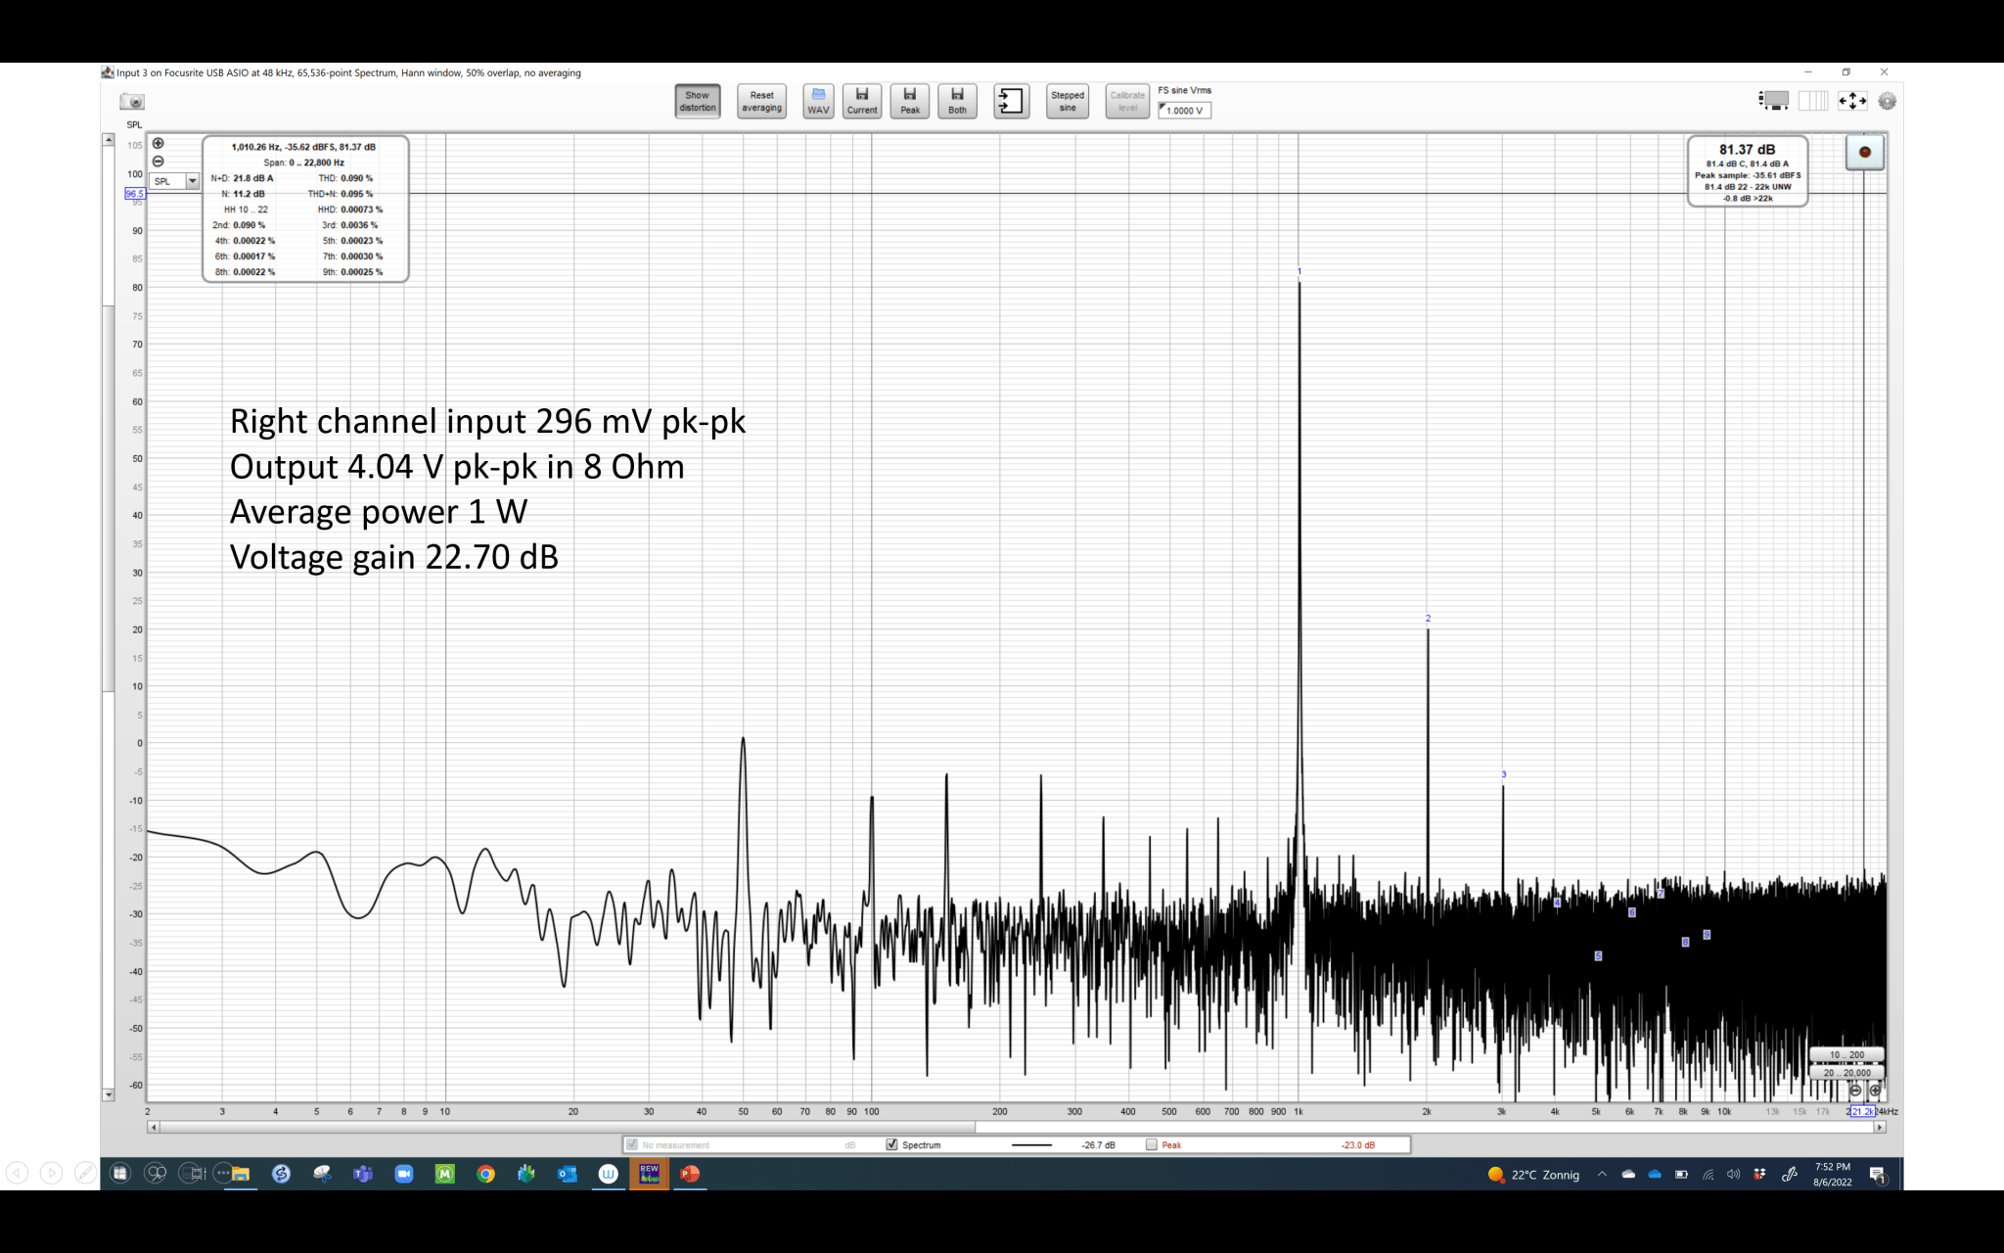Set frequency range to 20 .. 20,000
The height and width of the screenshot is (1253, 2004).
pos(1846,1073)
